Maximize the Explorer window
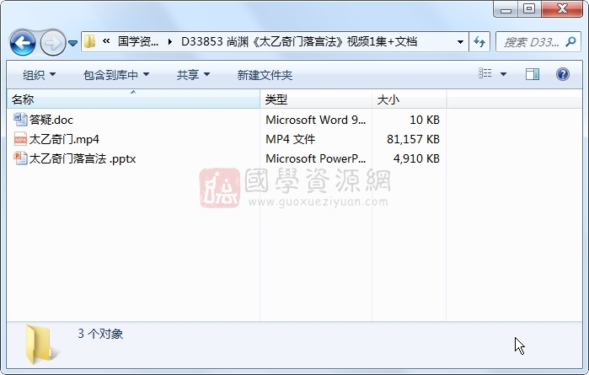This screenshot has width=589, height=375. pyautogui.click(x=529, y=8)
